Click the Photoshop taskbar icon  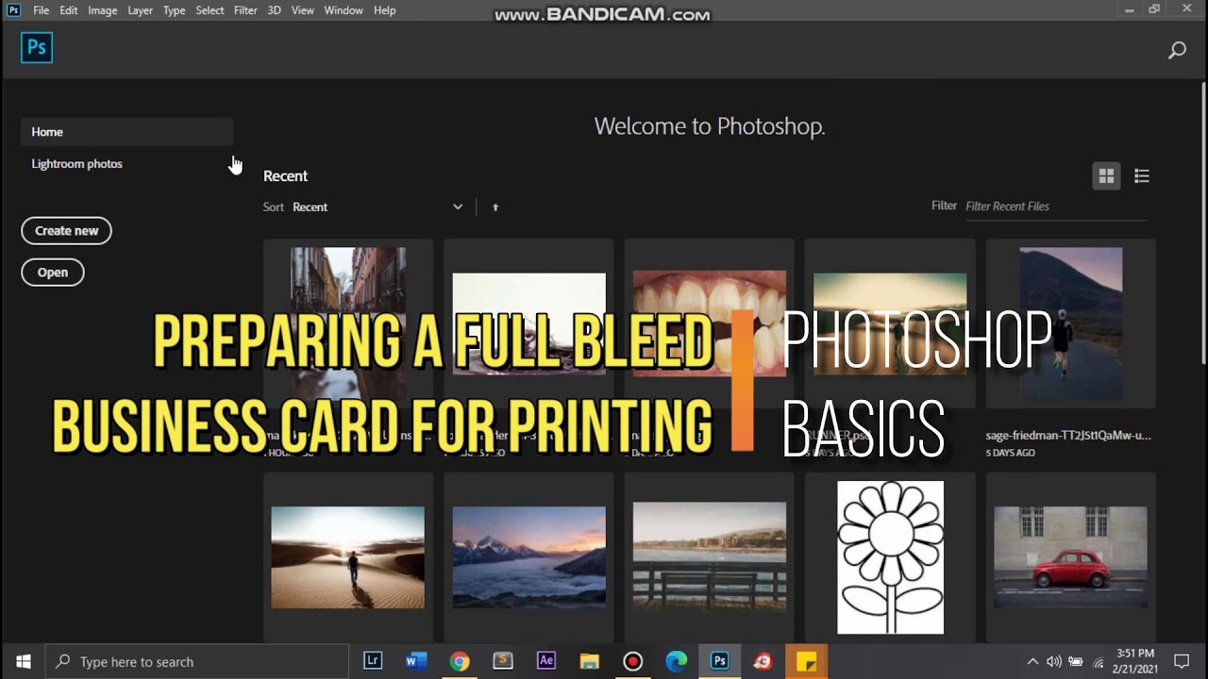click(720, 662)
